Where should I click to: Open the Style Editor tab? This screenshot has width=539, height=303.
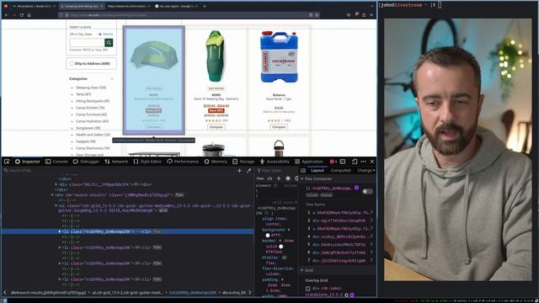[147, 162]
